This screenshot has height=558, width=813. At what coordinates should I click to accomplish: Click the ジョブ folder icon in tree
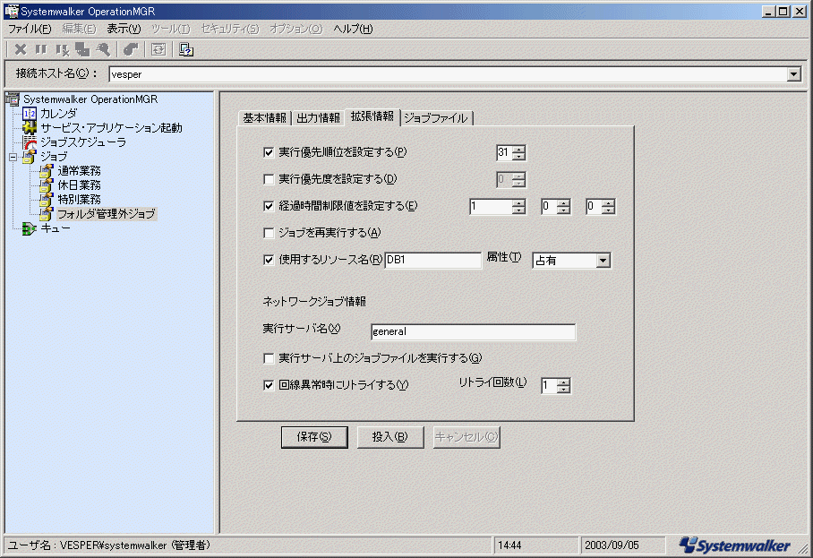pyautogui.click(x=29, y=157)
